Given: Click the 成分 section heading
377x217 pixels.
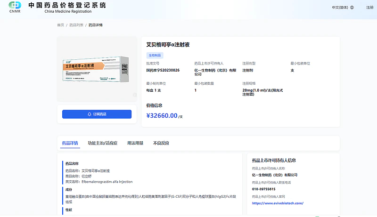Looking at the screenshot, I should [x=69, y=190].
